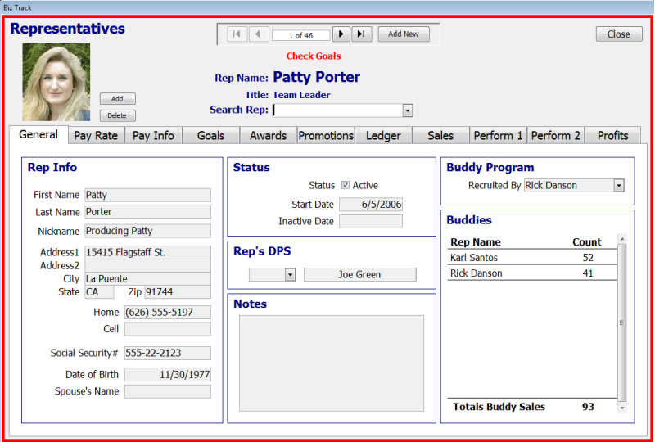The height and width of the screenshot is (442, 655).
Task: Open the Search Rep dropdown
Action: (x=407, y=110)
